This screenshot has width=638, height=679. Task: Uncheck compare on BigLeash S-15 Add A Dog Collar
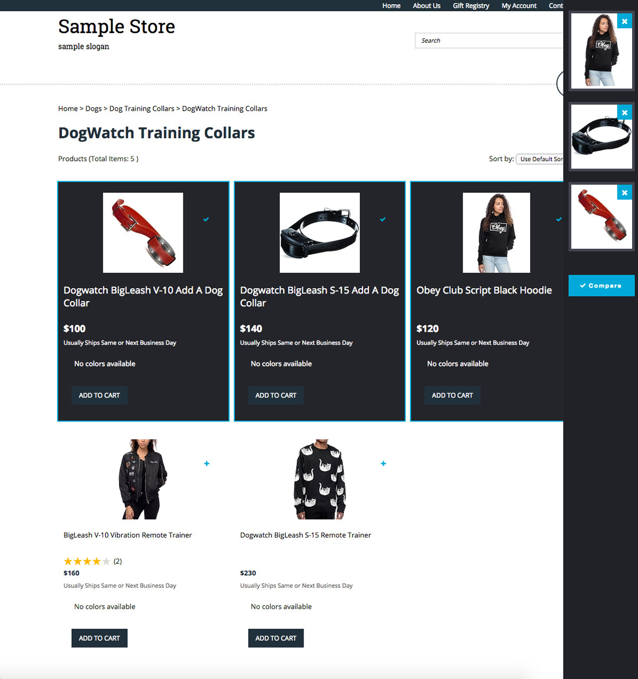[383, 219]
